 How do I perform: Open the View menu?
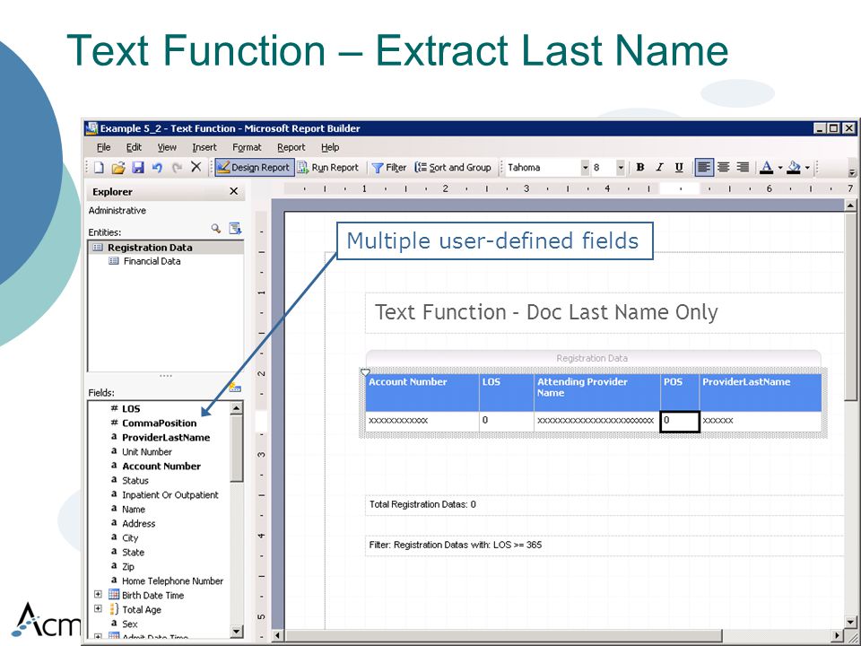point(167,147)
